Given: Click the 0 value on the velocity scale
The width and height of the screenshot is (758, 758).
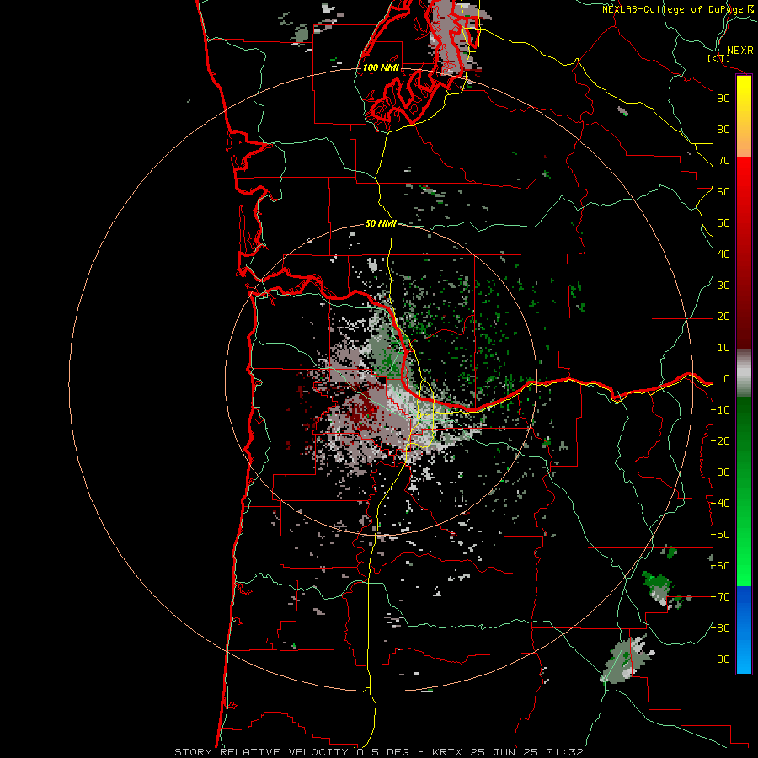Looking at the screenshot, I should pyautogui.click(x=727, y=379).
